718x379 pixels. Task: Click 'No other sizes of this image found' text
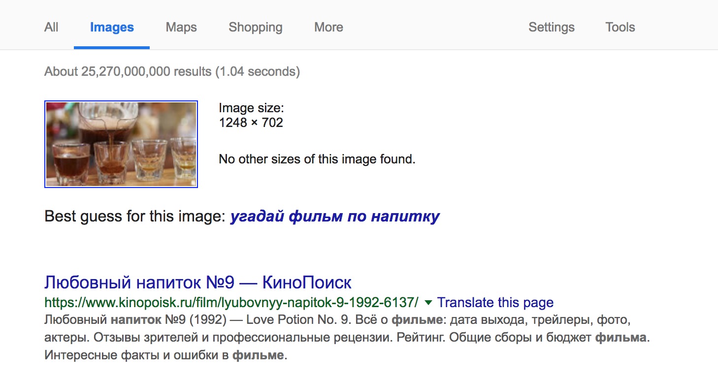[317, 159]
